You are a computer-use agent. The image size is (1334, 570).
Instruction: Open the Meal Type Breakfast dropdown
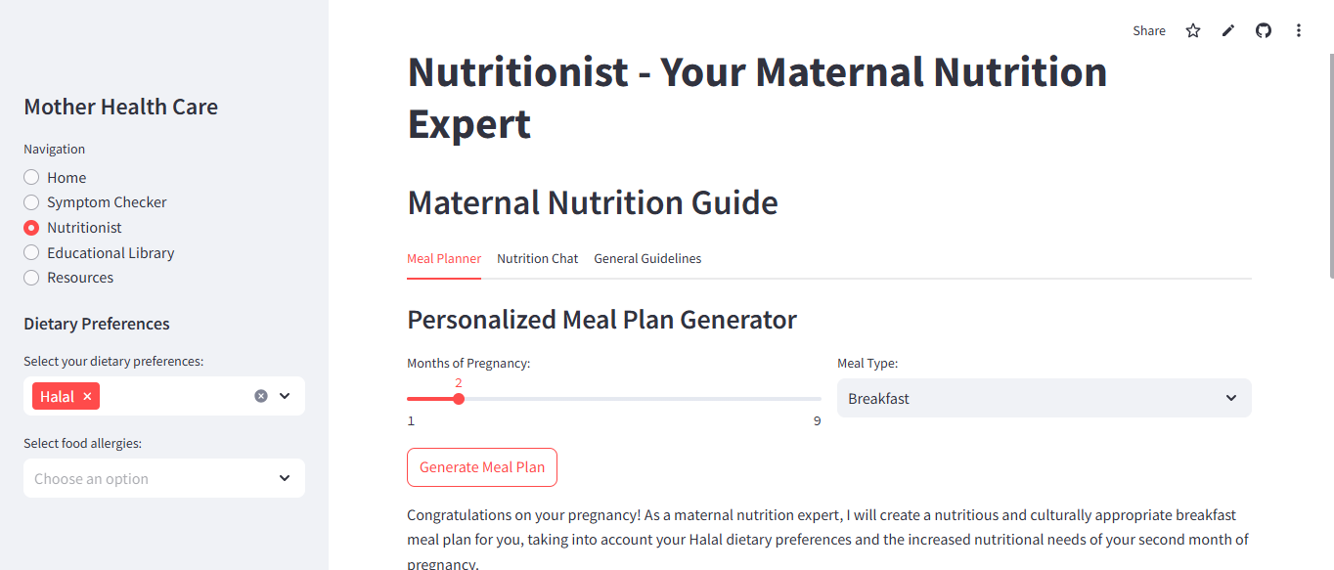(x=1044, y=398)
